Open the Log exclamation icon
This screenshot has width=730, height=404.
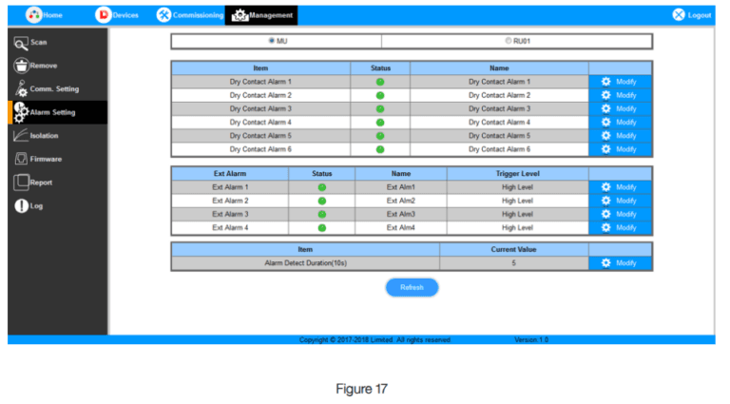pos(20,206)
